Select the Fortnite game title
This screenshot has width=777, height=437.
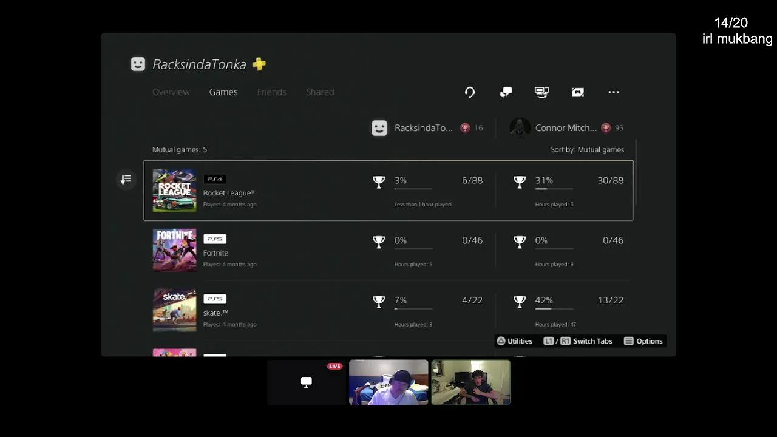point(215,253)
